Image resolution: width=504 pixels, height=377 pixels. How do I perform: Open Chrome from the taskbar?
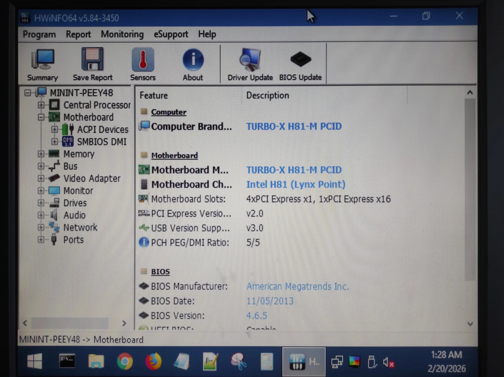(125, 361)
